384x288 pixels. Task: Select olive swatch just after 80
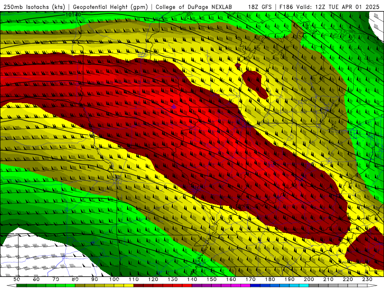(80, 286)
